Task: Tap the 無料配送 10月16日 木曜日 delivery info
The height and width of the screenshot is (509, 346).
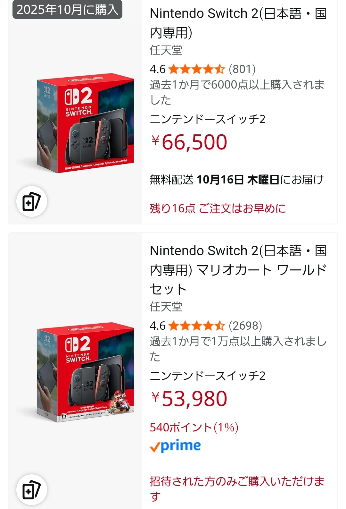Action: point(236,180)
